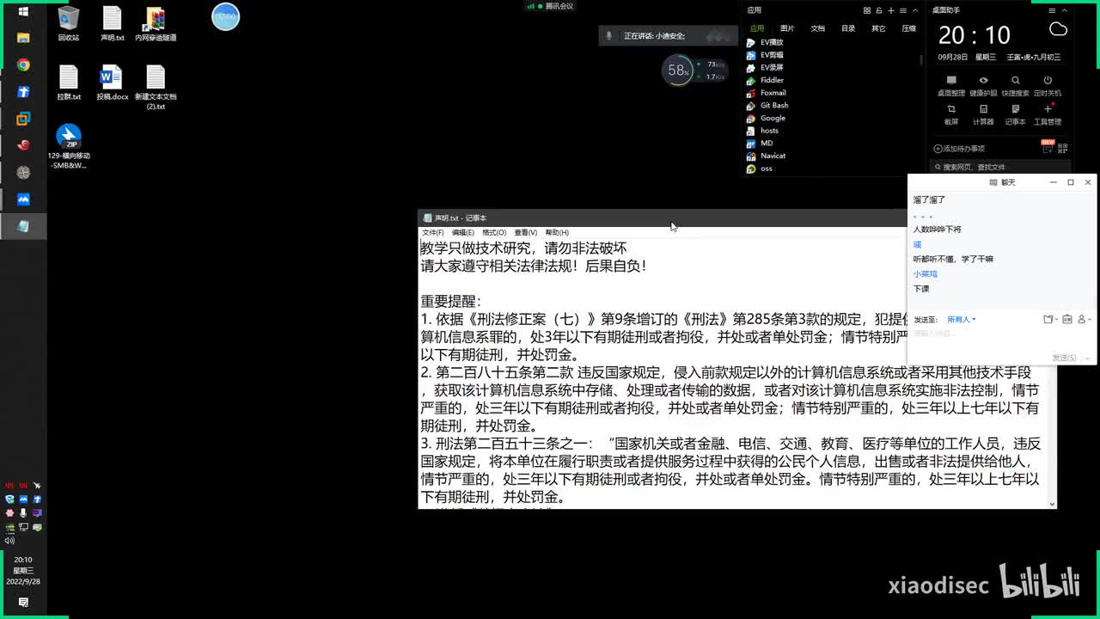Screen dimensions: 1100x619
Task: Click 添加待办事项 to add a to-do
Action: point(960,149)
